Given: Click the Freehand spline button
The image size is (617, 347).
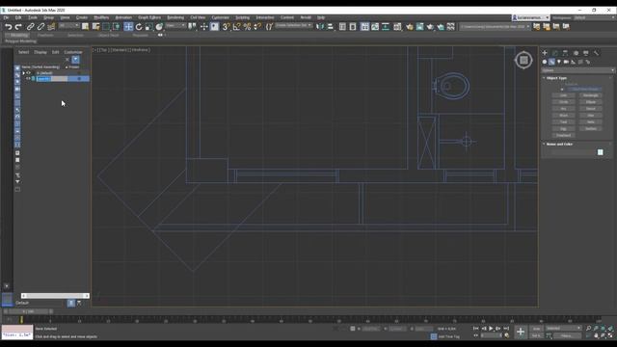Looking at the screenshot, I should pos(563,135).
